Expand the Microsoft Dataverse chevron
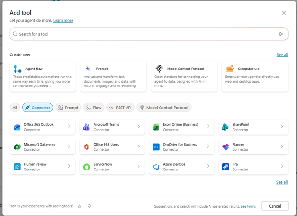This screenshot has height=216, width=297. pos(69,147)
